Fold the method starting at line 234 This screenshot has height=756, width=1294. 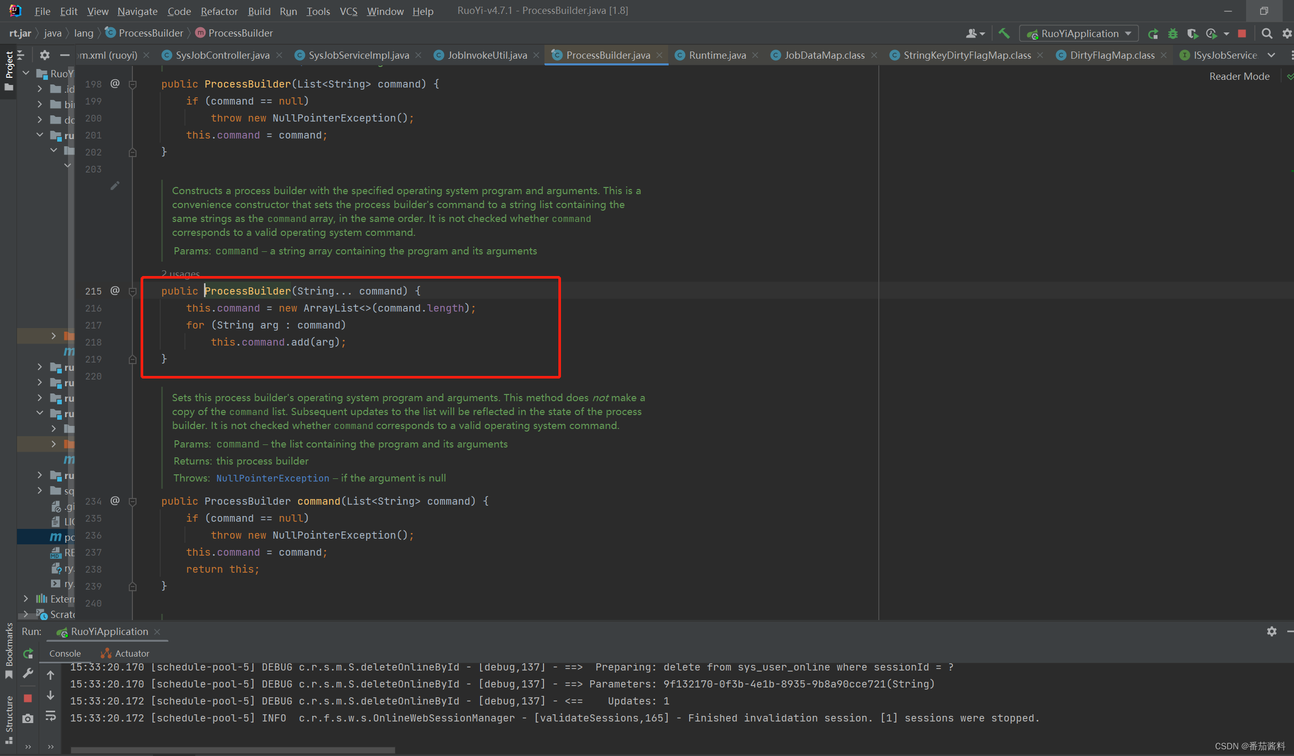tap(132, 502)
